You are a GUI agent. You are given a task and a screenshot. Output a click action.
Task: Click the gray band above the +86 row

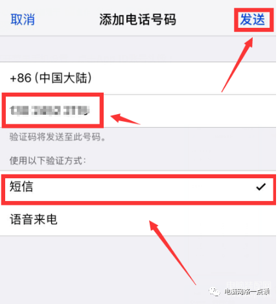[x=138, y=49]
